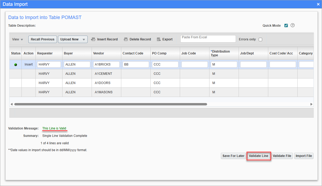The image size is (322, 186).
Task: Click the Insert Record icon
Action: [x=93, y=39]
